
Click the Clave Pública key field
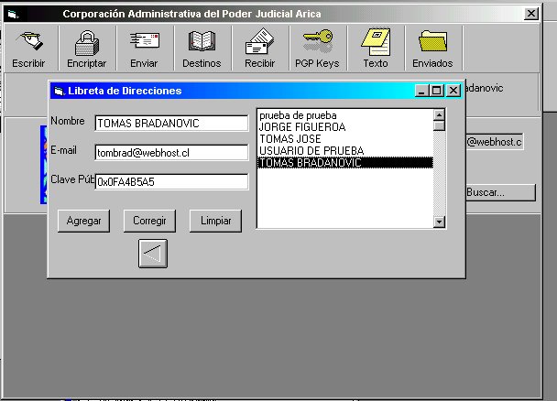[x=171, y=182]
